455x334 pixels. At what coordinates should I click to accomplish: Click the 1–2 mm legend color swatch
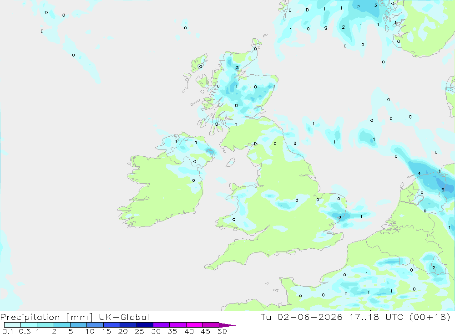coord(45,325)
